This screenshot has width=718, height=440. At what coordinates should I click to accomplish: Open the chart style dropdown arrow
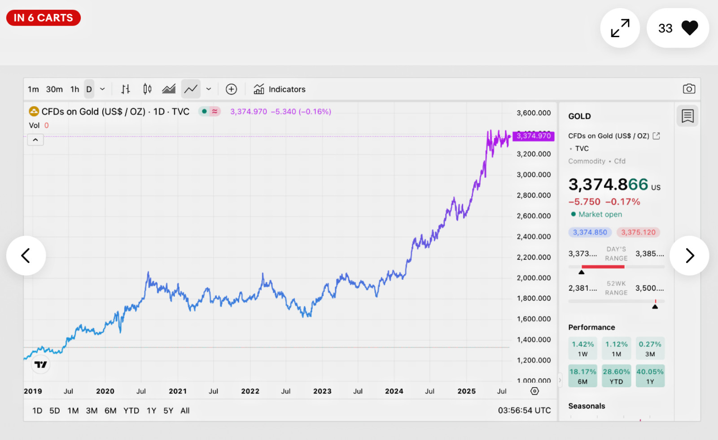click(x=209, y=89)
